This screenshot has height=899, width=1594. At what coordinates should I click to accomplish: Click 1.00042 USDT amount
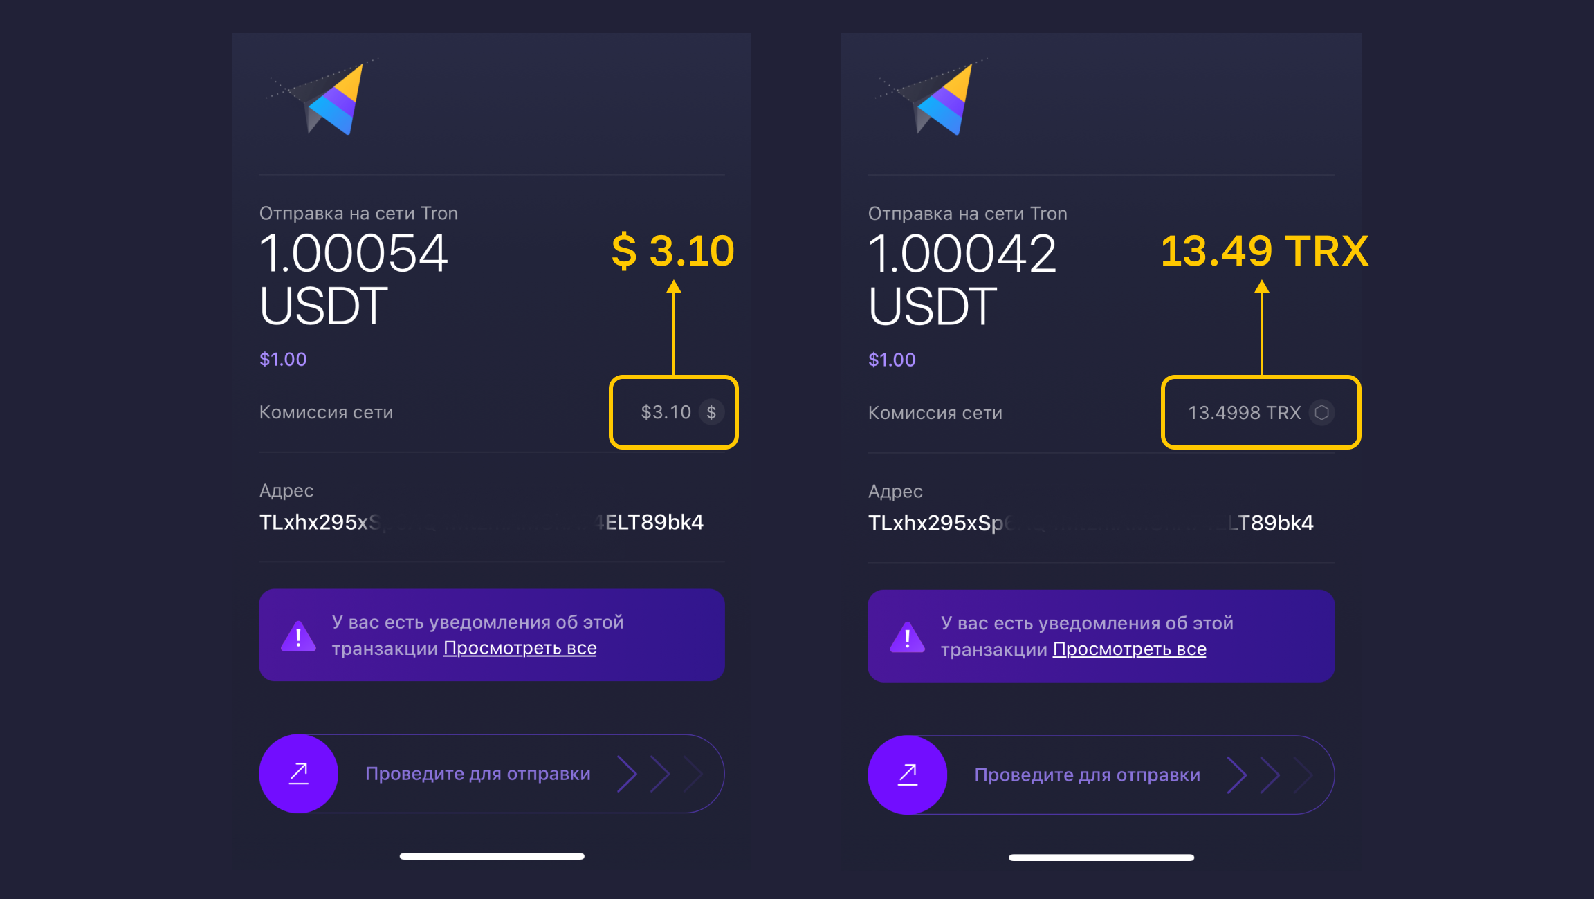pyautogui.click(x=962, y=279)
